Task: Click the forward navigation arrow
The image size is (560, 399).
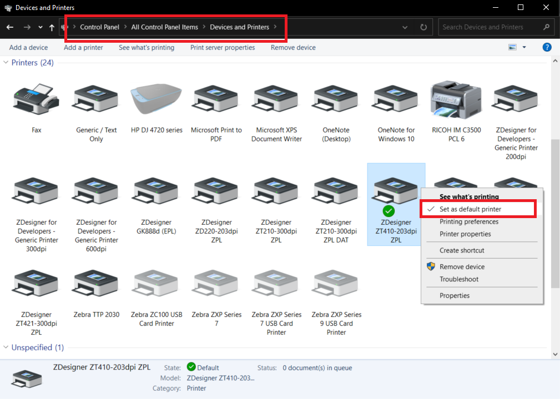Action: coord(27,27)
